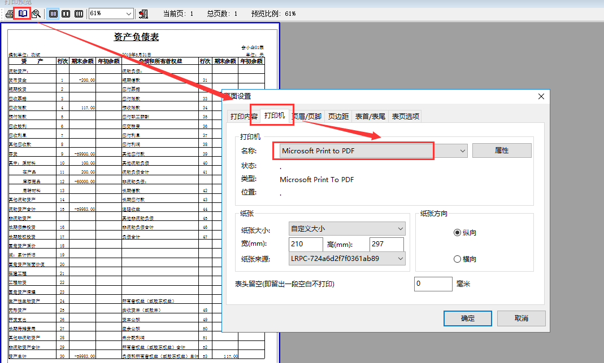Select the three-page layout view icon

[x=79, y=14]
